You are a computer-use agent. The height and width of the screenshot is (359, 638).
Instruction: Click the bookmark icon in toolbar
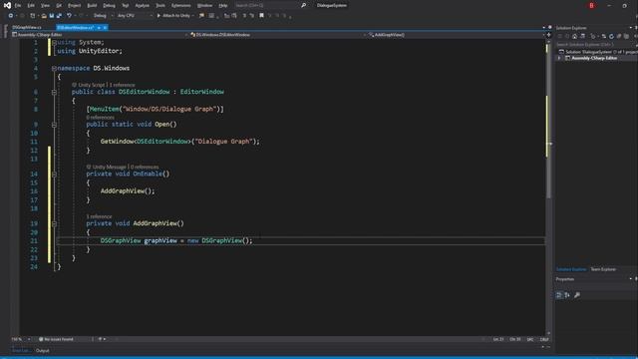pos(261,16)
